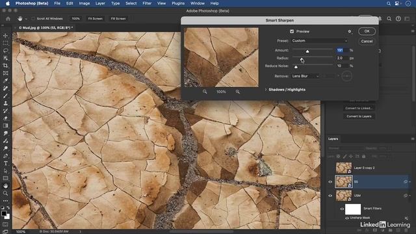Select the Eraser tool
Screen dimensions: 416x234
5,118
